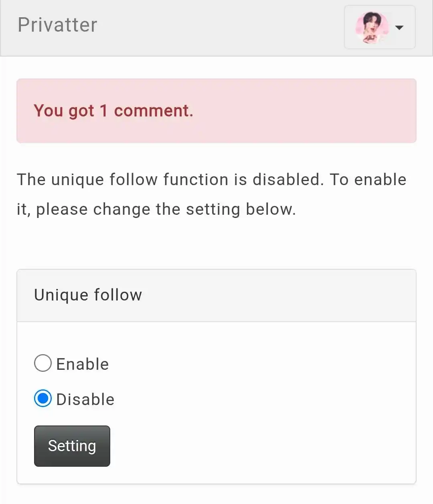Click the Privatter brand logo text
Image resolution: width=433 pixels, height=504 pixels.
57,25
